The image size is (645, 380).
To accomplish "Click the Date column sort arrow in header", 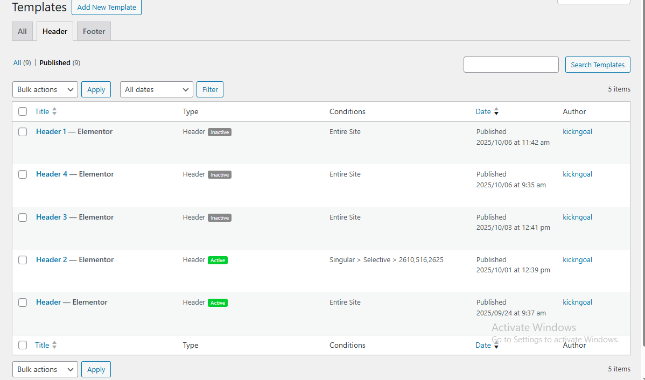I will pyautogui.click(x=496, y=112).
